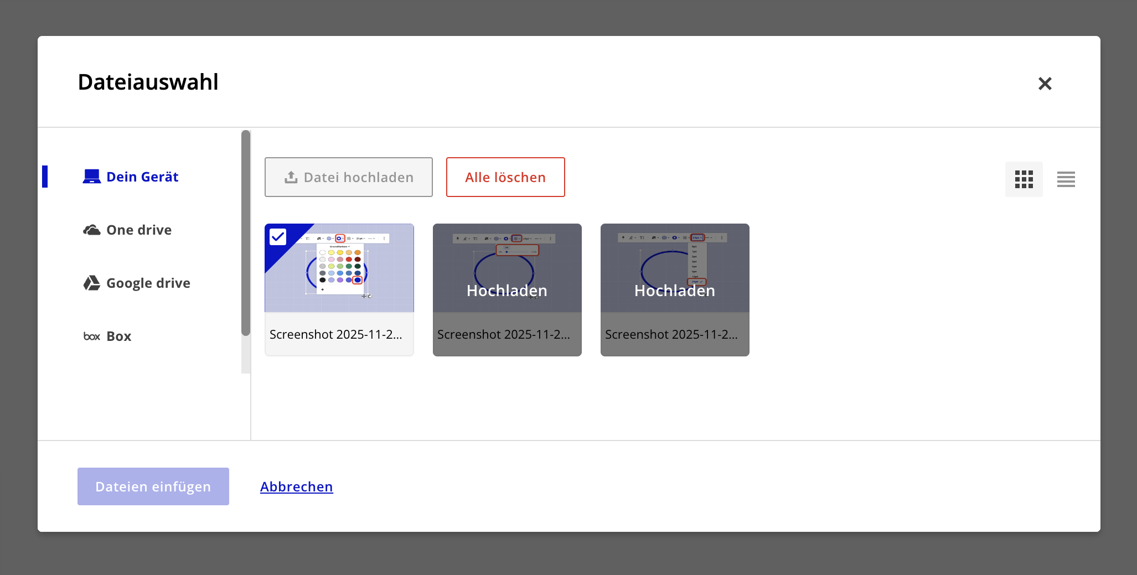This screenshot has width=1137, height=575.
Task: Open the Box source
Action: tap(118, 336)
